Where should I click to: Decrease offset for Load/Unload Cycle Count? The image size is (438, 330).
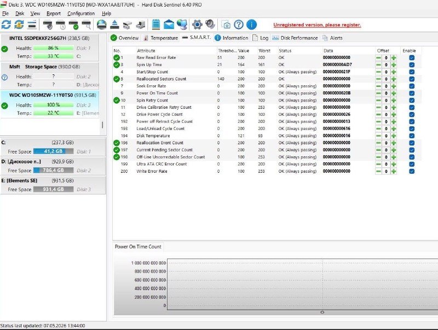click(378, 129)
